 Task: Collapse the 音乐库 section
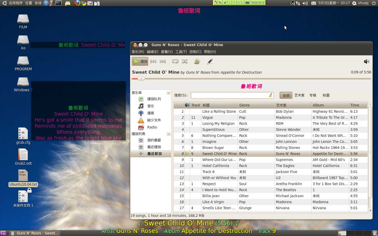tap(169, 93)
